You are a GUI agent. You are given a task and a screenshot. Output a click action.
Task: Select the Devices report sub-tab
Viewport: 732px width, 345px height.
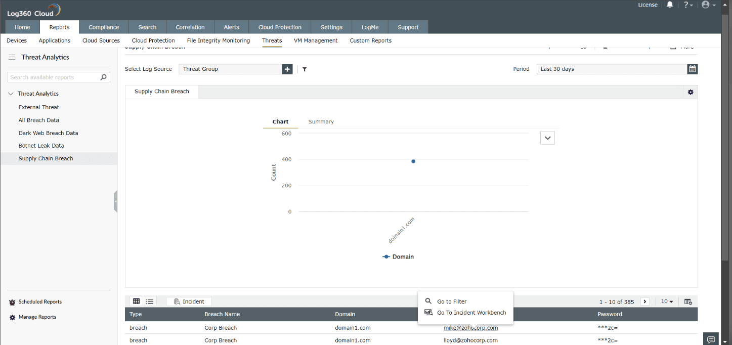[x=17, y=40]
